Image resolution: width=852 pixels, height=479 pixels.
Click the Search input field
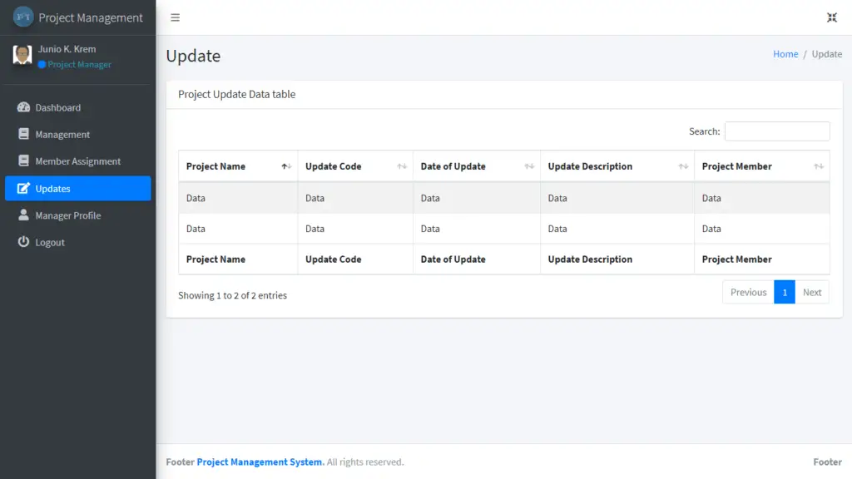(776, 131)
